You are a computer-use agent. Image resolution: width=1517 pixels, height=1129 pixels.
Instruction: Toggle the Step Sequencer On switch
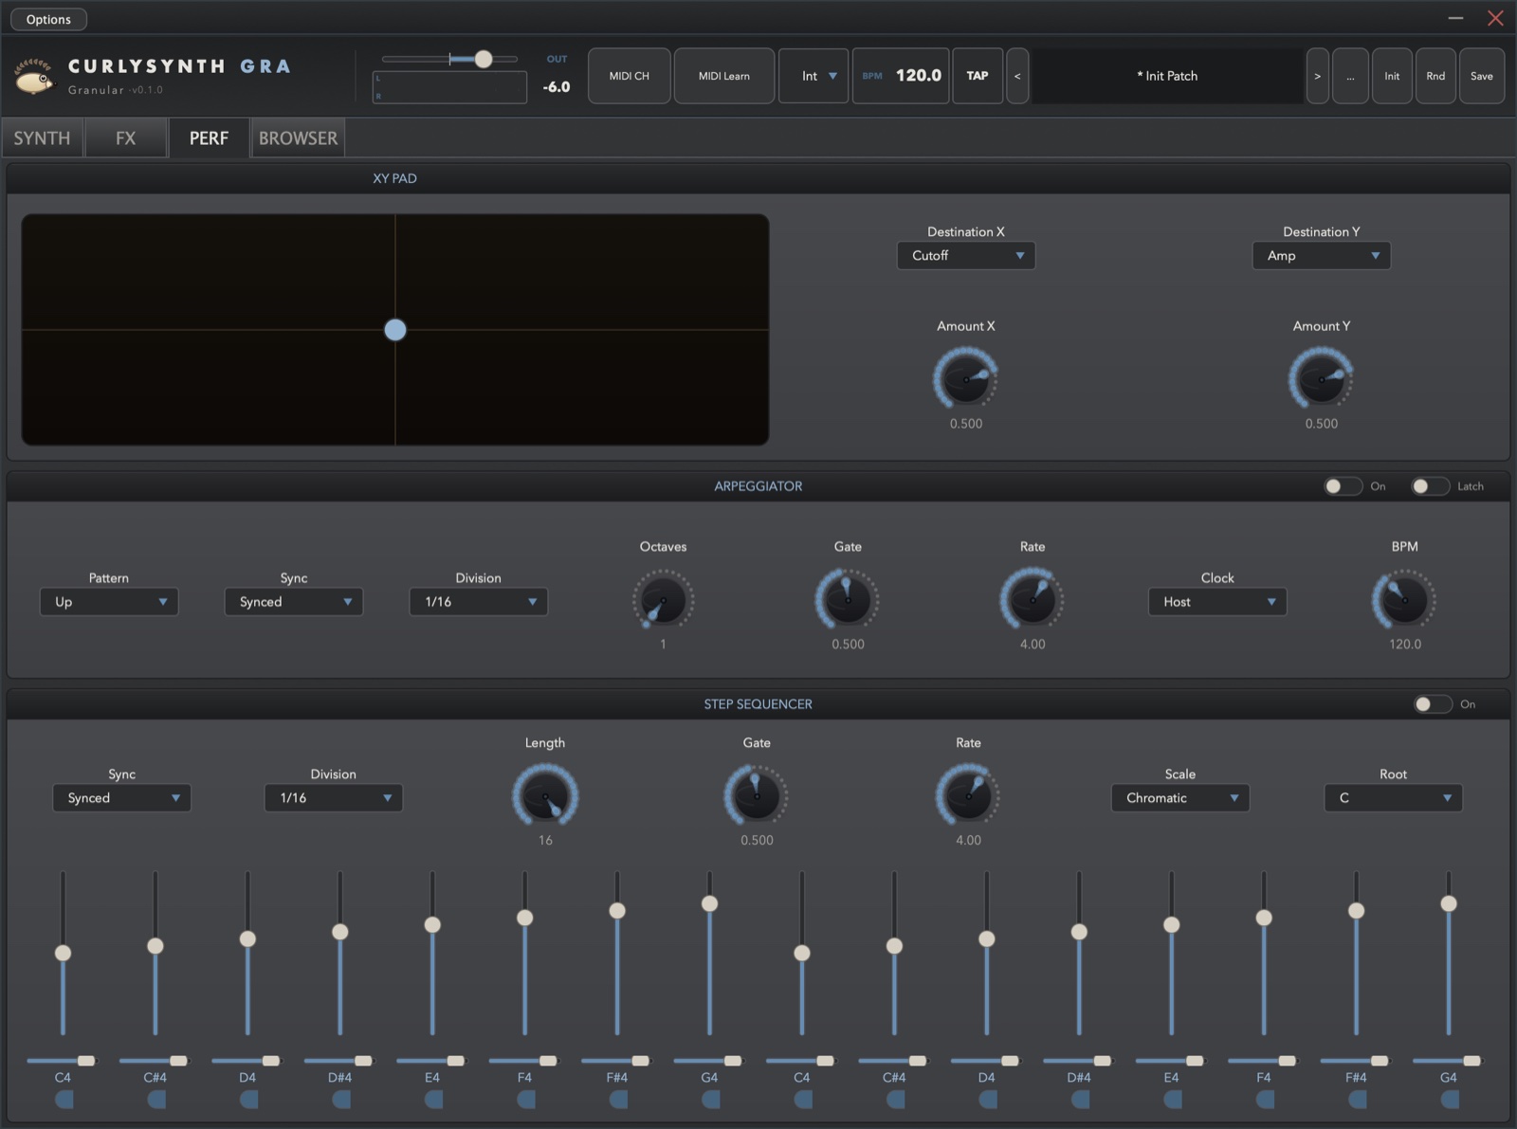[x=1433, y=704]
